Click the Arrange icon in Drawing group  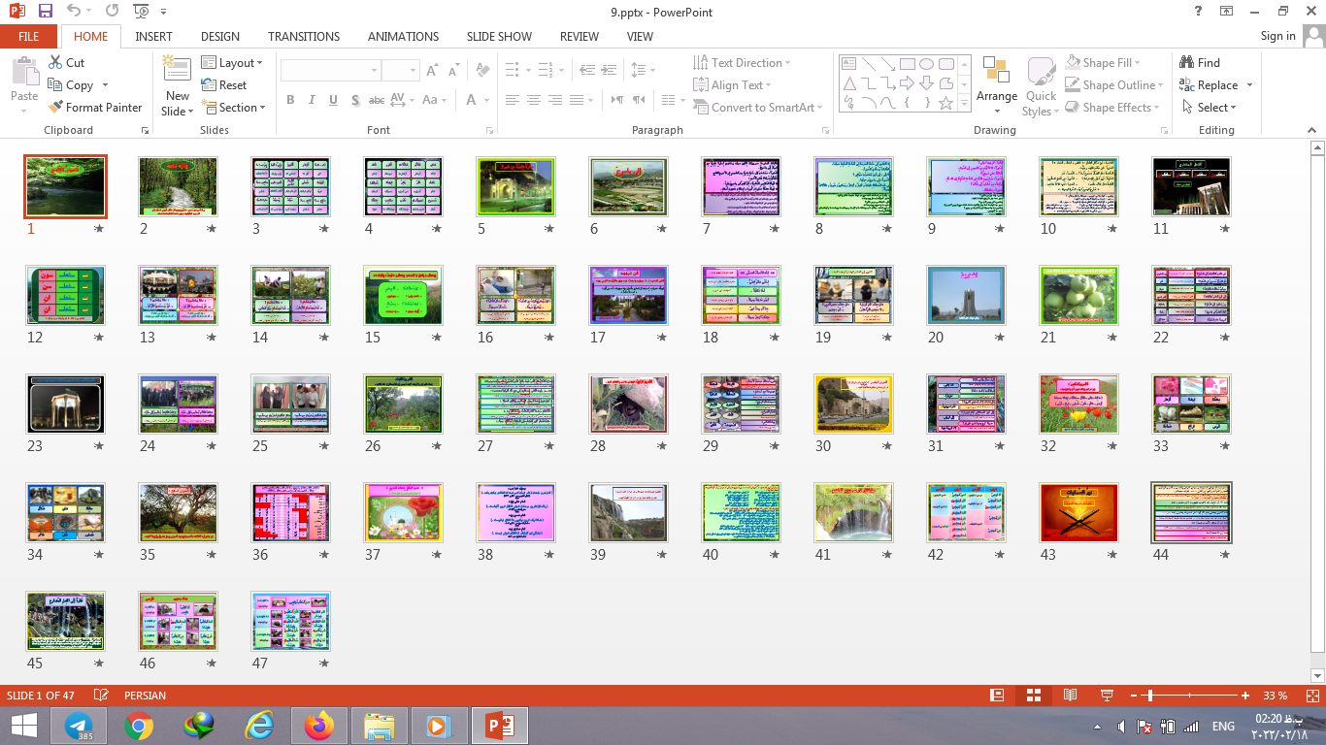click(x=996, y=82)
